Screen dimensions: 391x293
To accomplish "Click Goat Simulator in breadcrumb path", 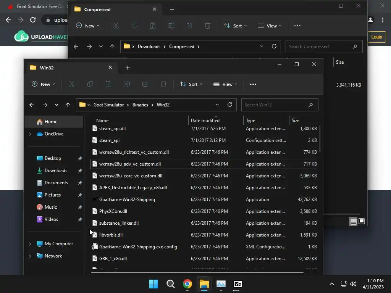I will pyautogui.click(x=108, y=105).
